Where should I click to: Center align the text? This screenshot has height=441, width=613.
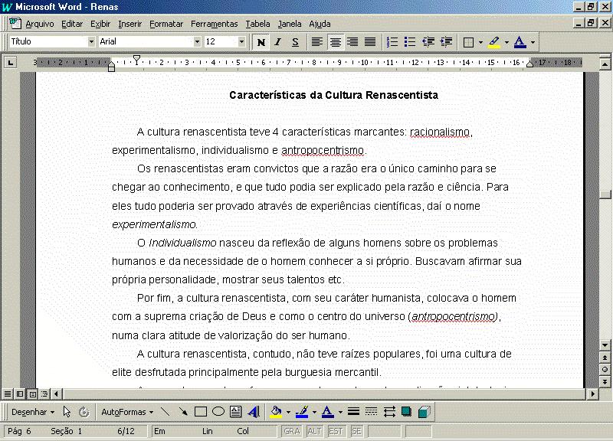335,42
